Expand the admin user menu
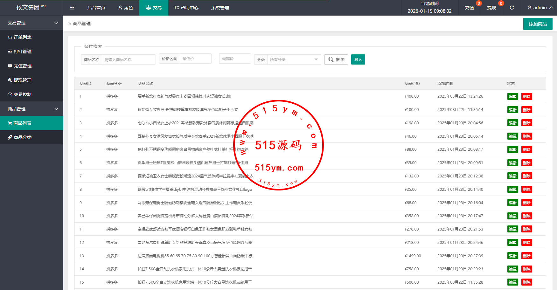This screenshot has height=290, width=557. (x=540, y=8)
